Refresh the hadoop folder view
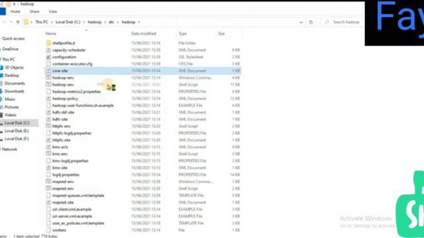424x238 pixels. pyautogui.click(x=311, y=22)
